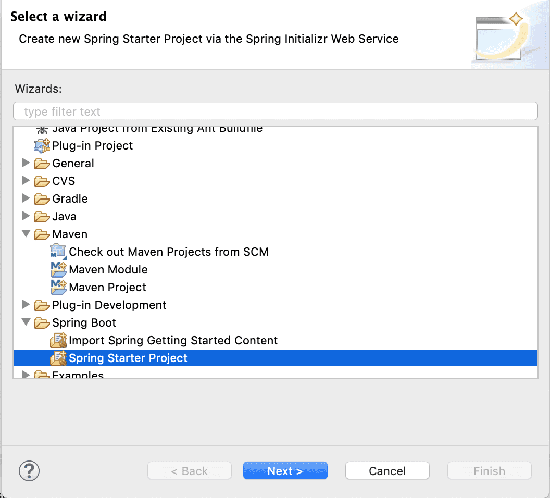Click the Maven Project wizard icon
Image resolution: width=550 pixels, height=498 pixels.
point(58,287)
